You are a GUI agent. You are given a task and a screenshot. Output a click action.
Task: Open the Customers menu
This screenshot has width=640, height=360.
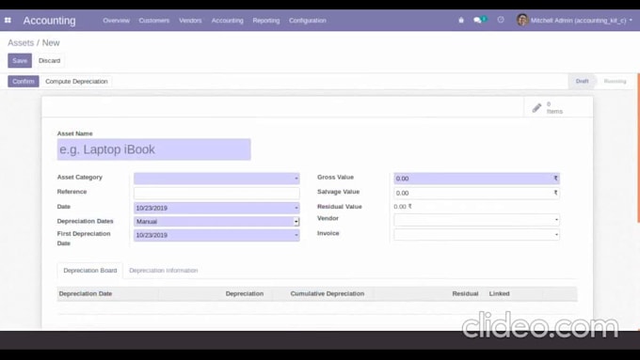[153, 21]
